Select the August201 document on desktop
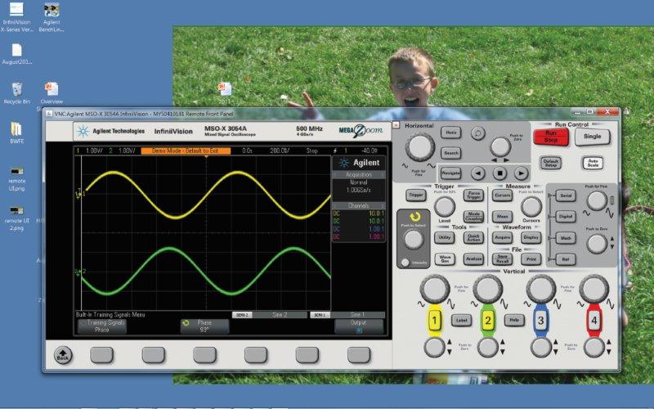 [16, 54]
